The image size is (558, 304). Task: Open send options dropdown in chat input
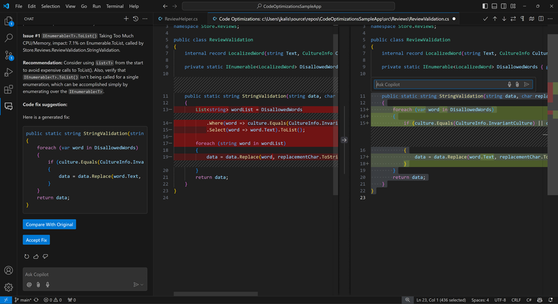point(142,285)
